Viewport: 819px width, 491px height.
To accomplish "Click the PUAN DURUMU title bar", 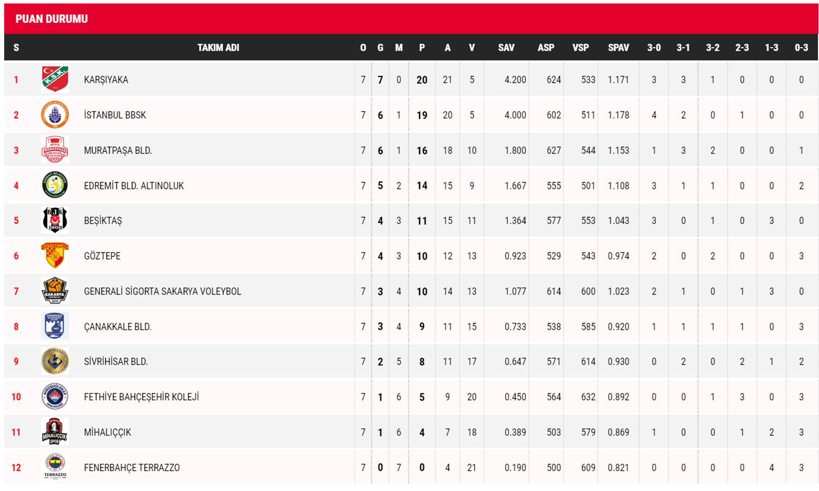I will (x=411, y=19).
